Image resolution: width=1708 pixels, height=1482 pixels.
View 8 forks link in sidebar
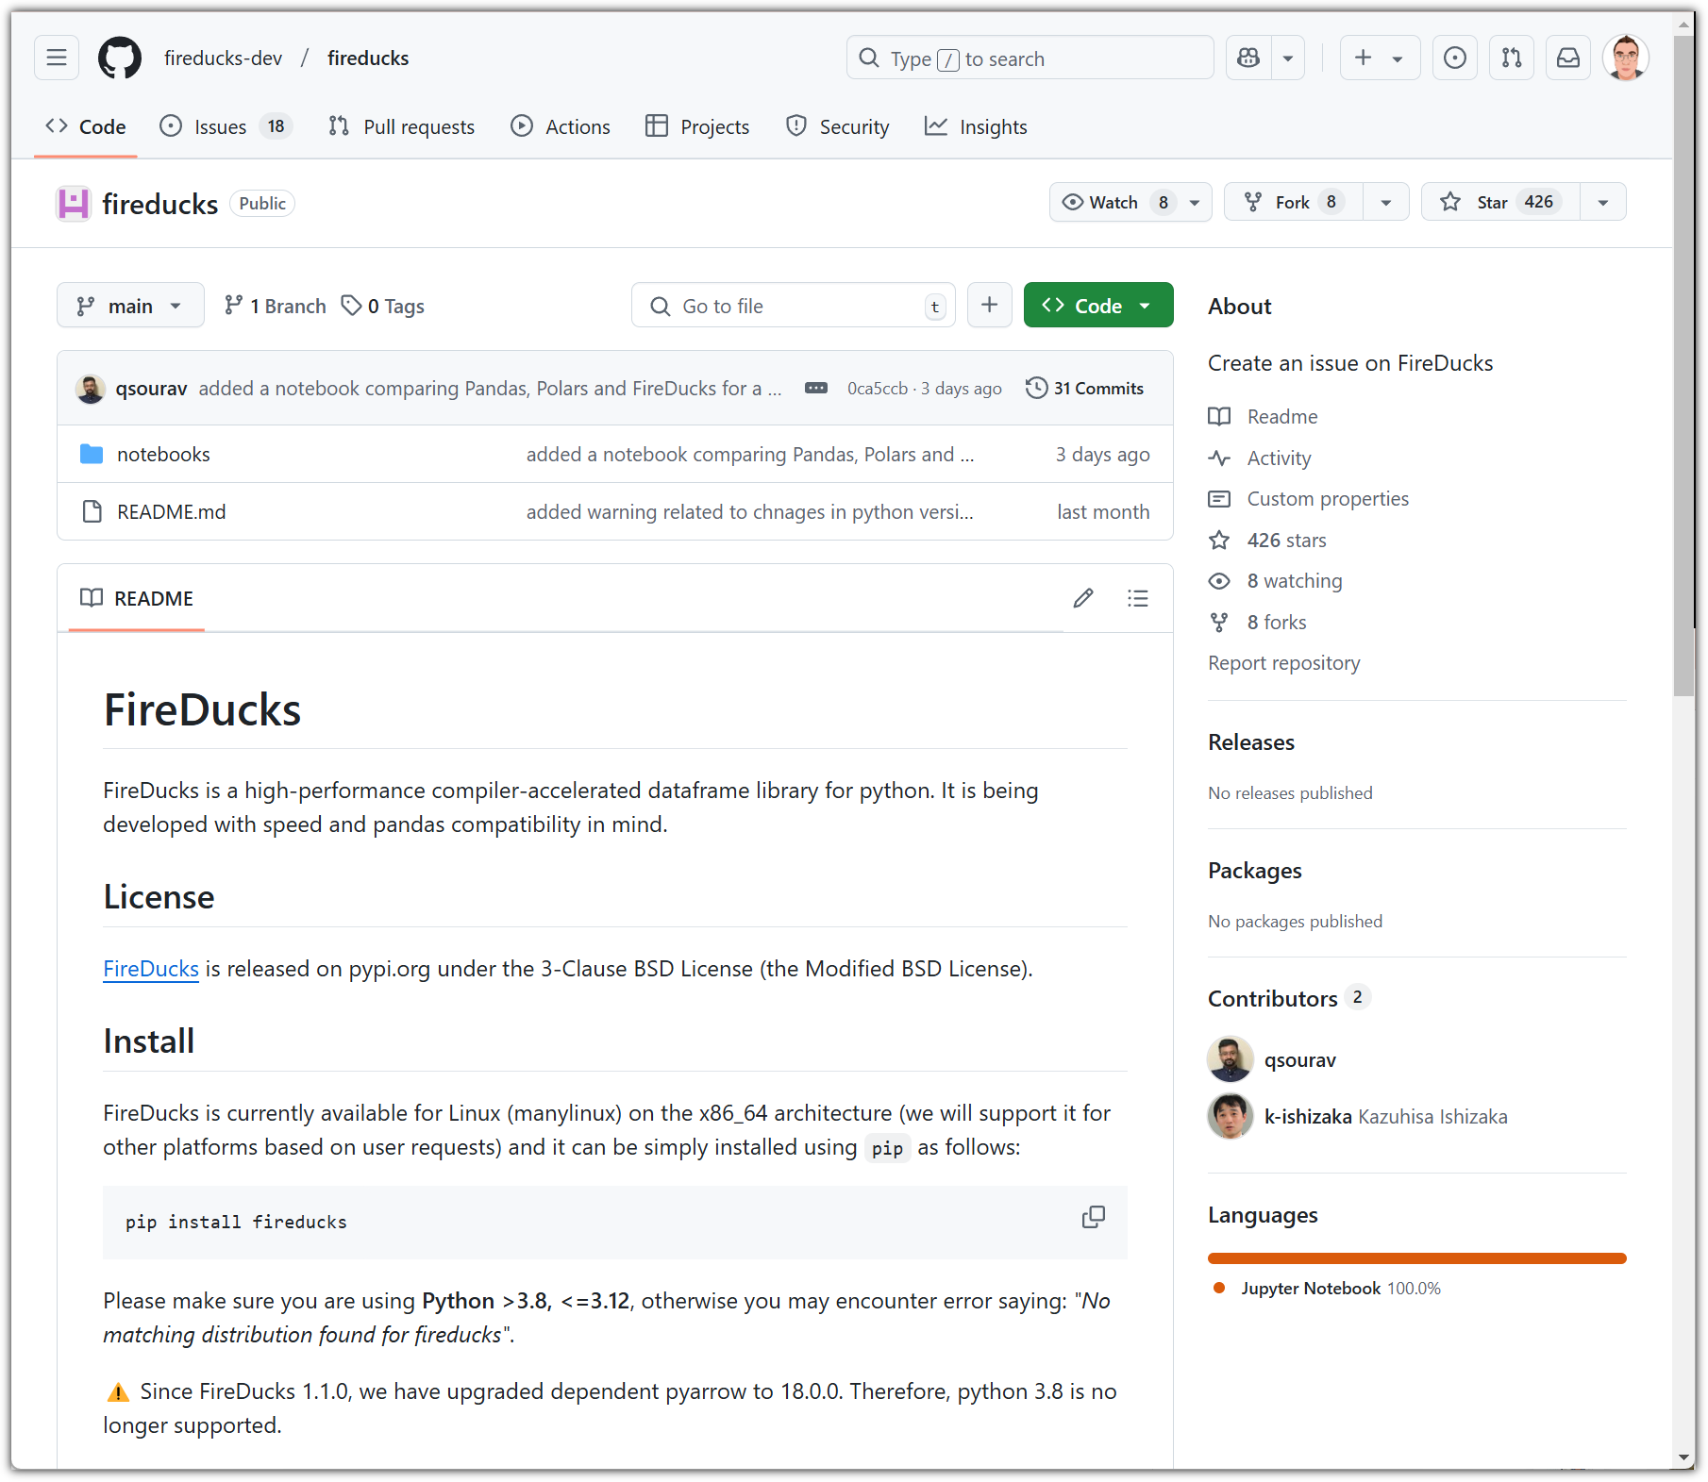(1258, 623)
